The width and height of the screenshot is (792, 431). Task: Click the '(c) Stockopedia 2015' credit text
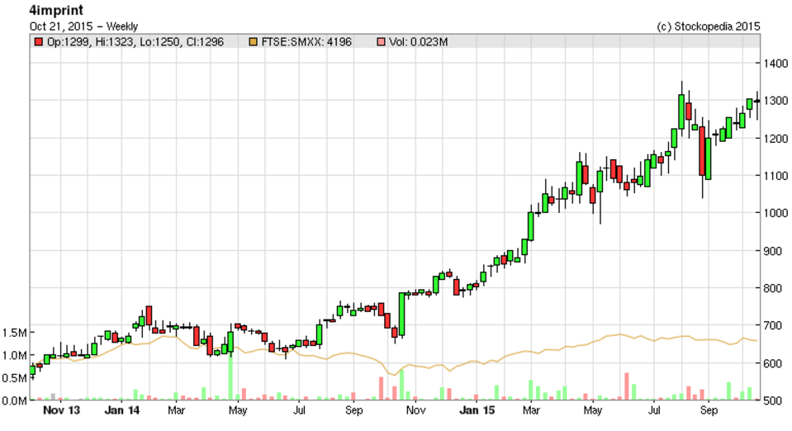pos(708,26)
